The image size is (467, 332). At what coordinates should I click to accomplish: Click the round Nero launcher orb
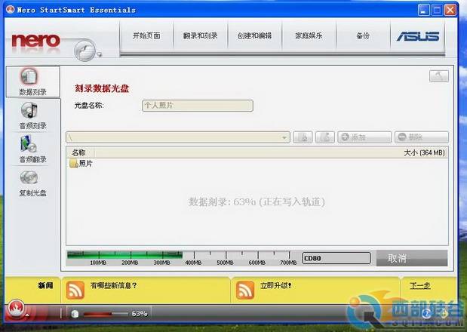85,50
